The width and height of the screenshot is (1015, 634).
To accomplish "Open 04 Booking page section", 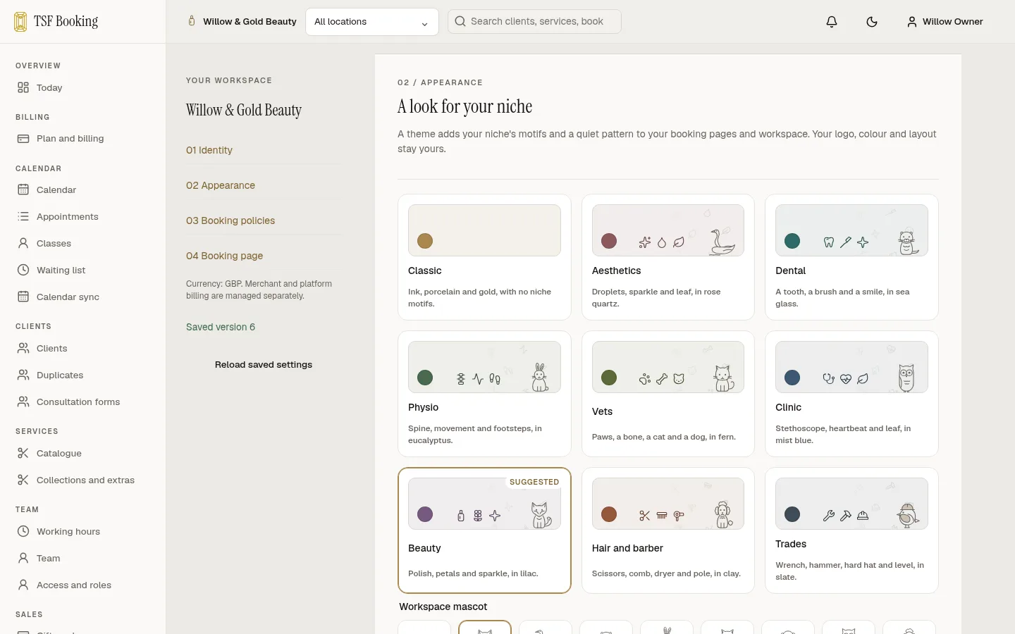I will tap(224, 256).
